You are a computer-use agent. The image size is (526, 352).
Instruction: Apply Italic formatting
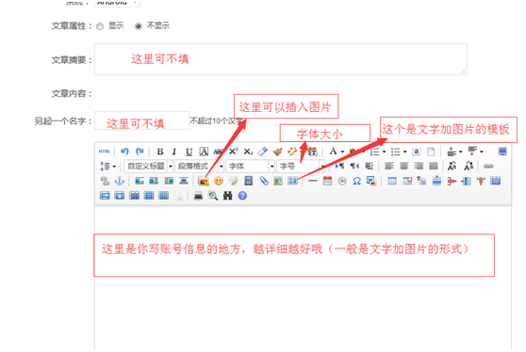(x=174, y=152)
